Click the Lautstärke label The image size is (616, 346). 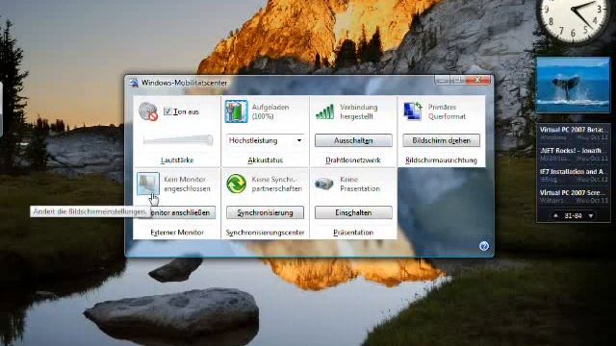click(177, 161)
